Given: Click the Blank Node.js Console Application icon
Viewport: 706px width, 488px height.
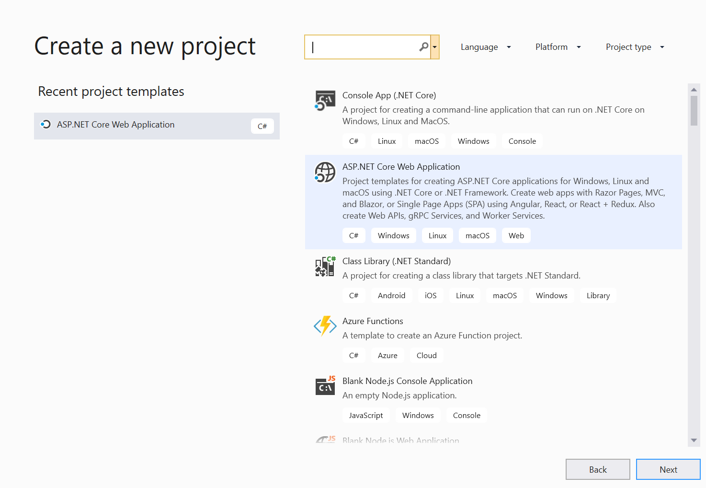Looking at the screenshot, I should 325,386.
